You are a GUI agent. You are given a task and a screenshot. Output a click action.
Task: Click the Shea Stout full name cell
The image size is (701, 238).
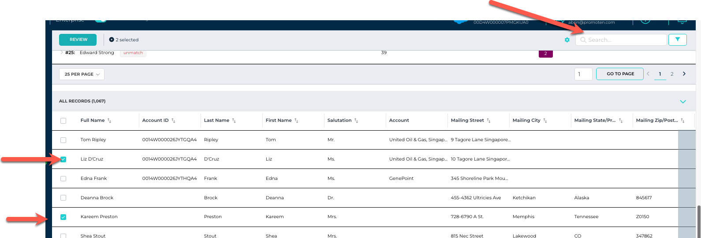pos(93,236)
